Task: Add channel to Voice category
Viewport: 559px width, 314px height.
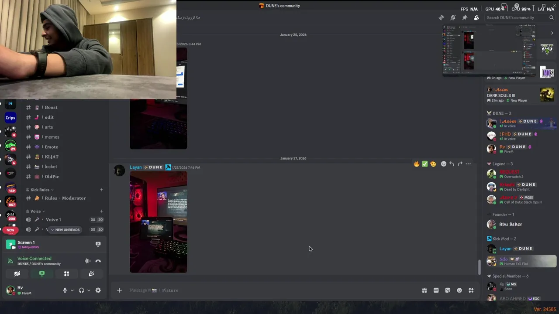Action: click(101, 211)
